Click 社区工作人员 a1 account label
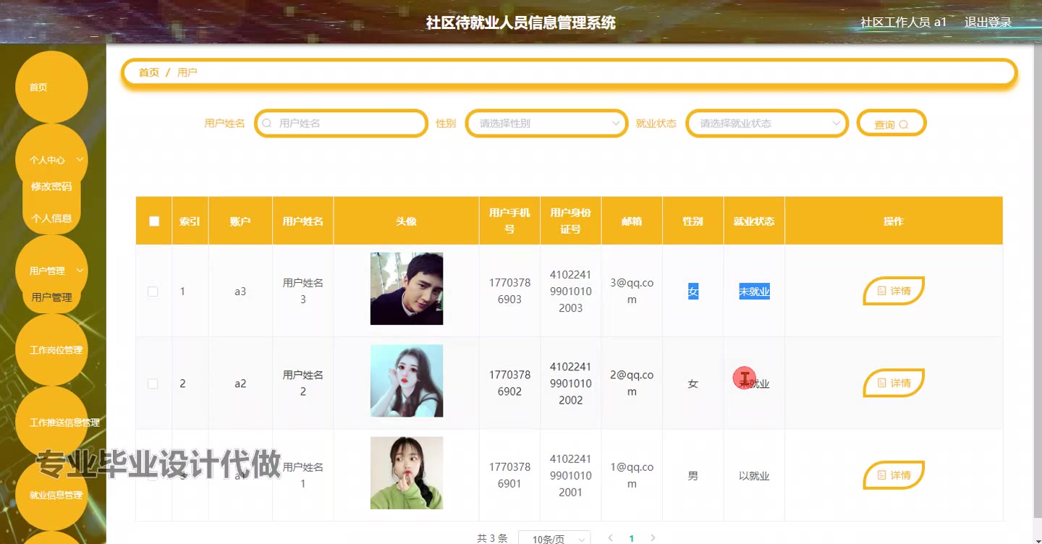This screenshot has height=544, width=1042. coord(904,22)
